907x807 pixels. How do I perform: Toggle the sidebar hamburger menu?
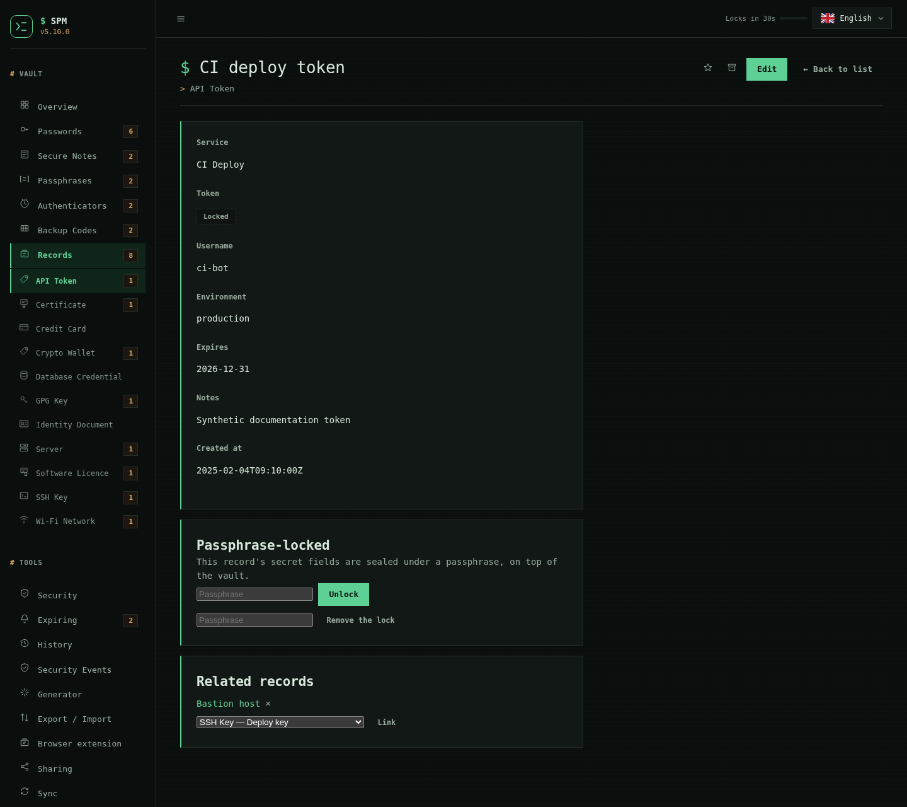(181, 19)
